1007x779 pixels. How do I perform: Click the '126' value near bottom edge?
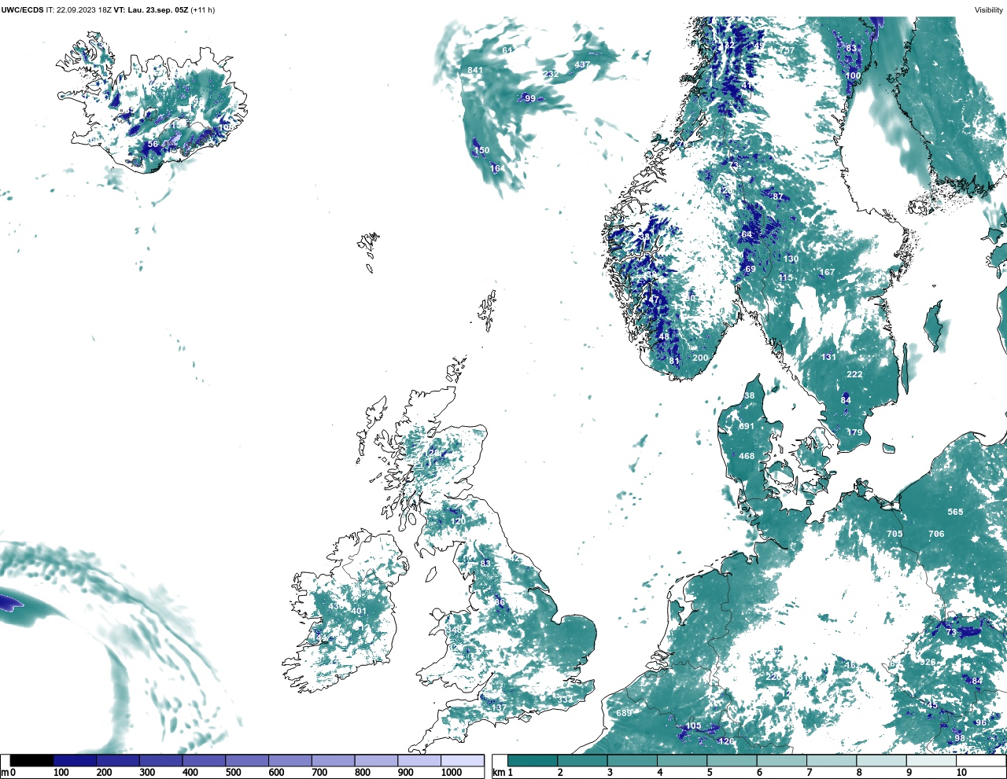point(726,741)
